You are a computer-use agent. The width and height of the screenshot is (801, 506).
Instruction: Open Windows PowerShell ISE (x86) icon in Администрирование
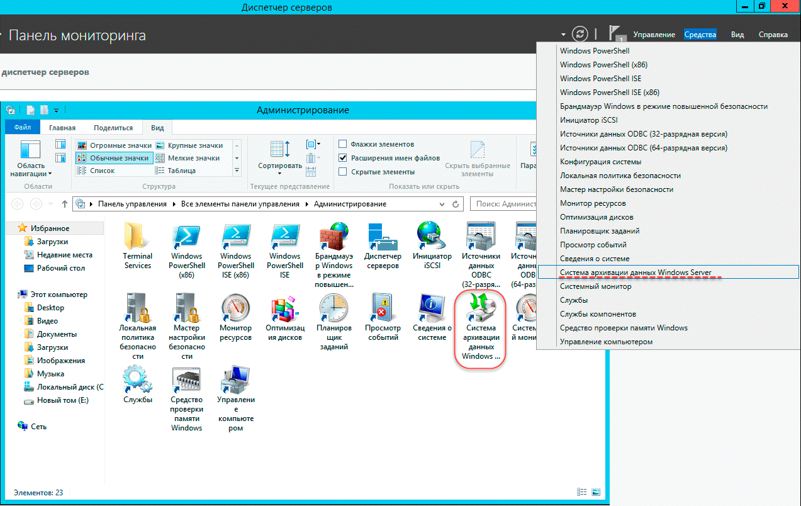(x=235, y=236)
